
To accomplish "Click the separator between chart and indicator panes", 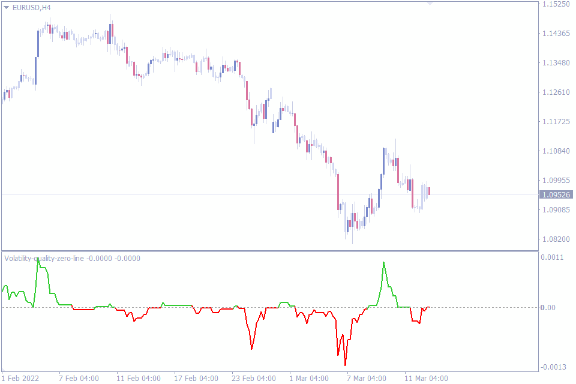I will click(270, 250).
